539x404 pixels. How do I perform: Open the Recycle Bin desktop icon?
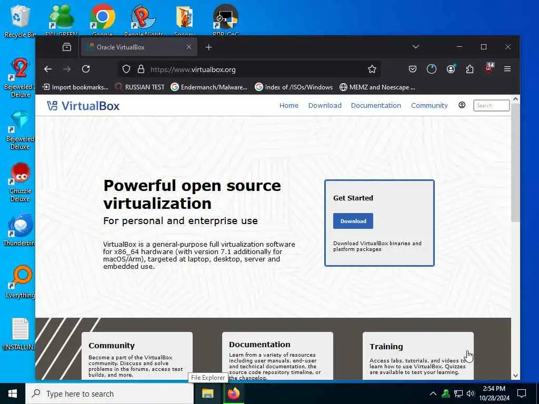19,21
